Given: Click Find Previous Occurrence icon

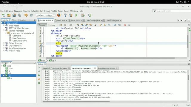Looking at the screenshot, I should pos(82,25).
